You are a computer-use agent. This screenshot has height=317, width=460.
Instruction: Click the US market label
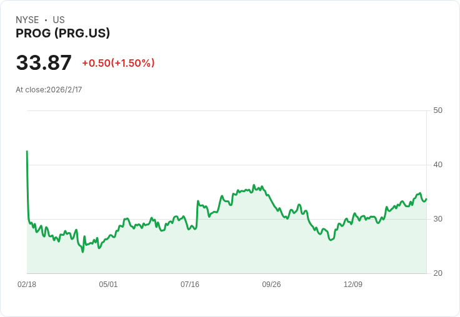[59, 20]
